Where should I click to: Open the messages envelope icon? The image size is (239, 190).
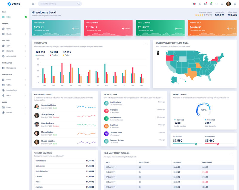click(x=205, y=4)
